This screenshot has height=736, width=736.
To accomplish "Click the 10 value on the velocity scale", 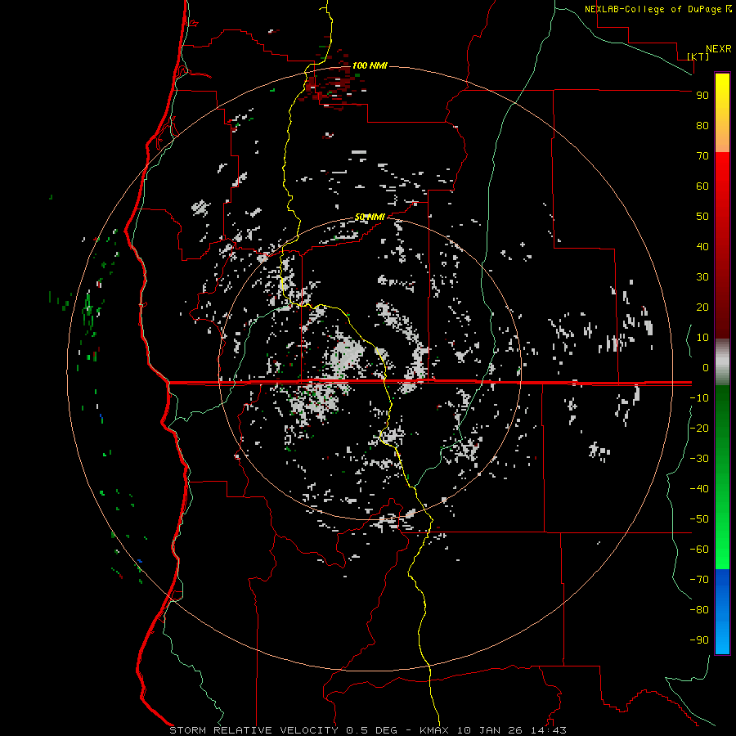I will tap(702, 338).
